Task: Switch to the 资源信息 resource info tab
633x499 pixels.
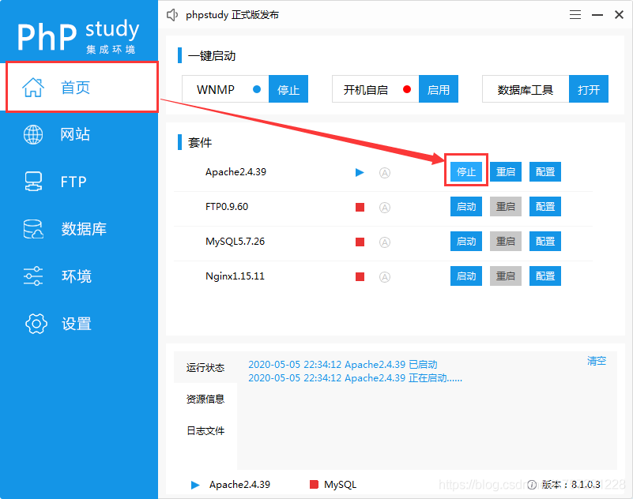Action: tap(205, 399)
